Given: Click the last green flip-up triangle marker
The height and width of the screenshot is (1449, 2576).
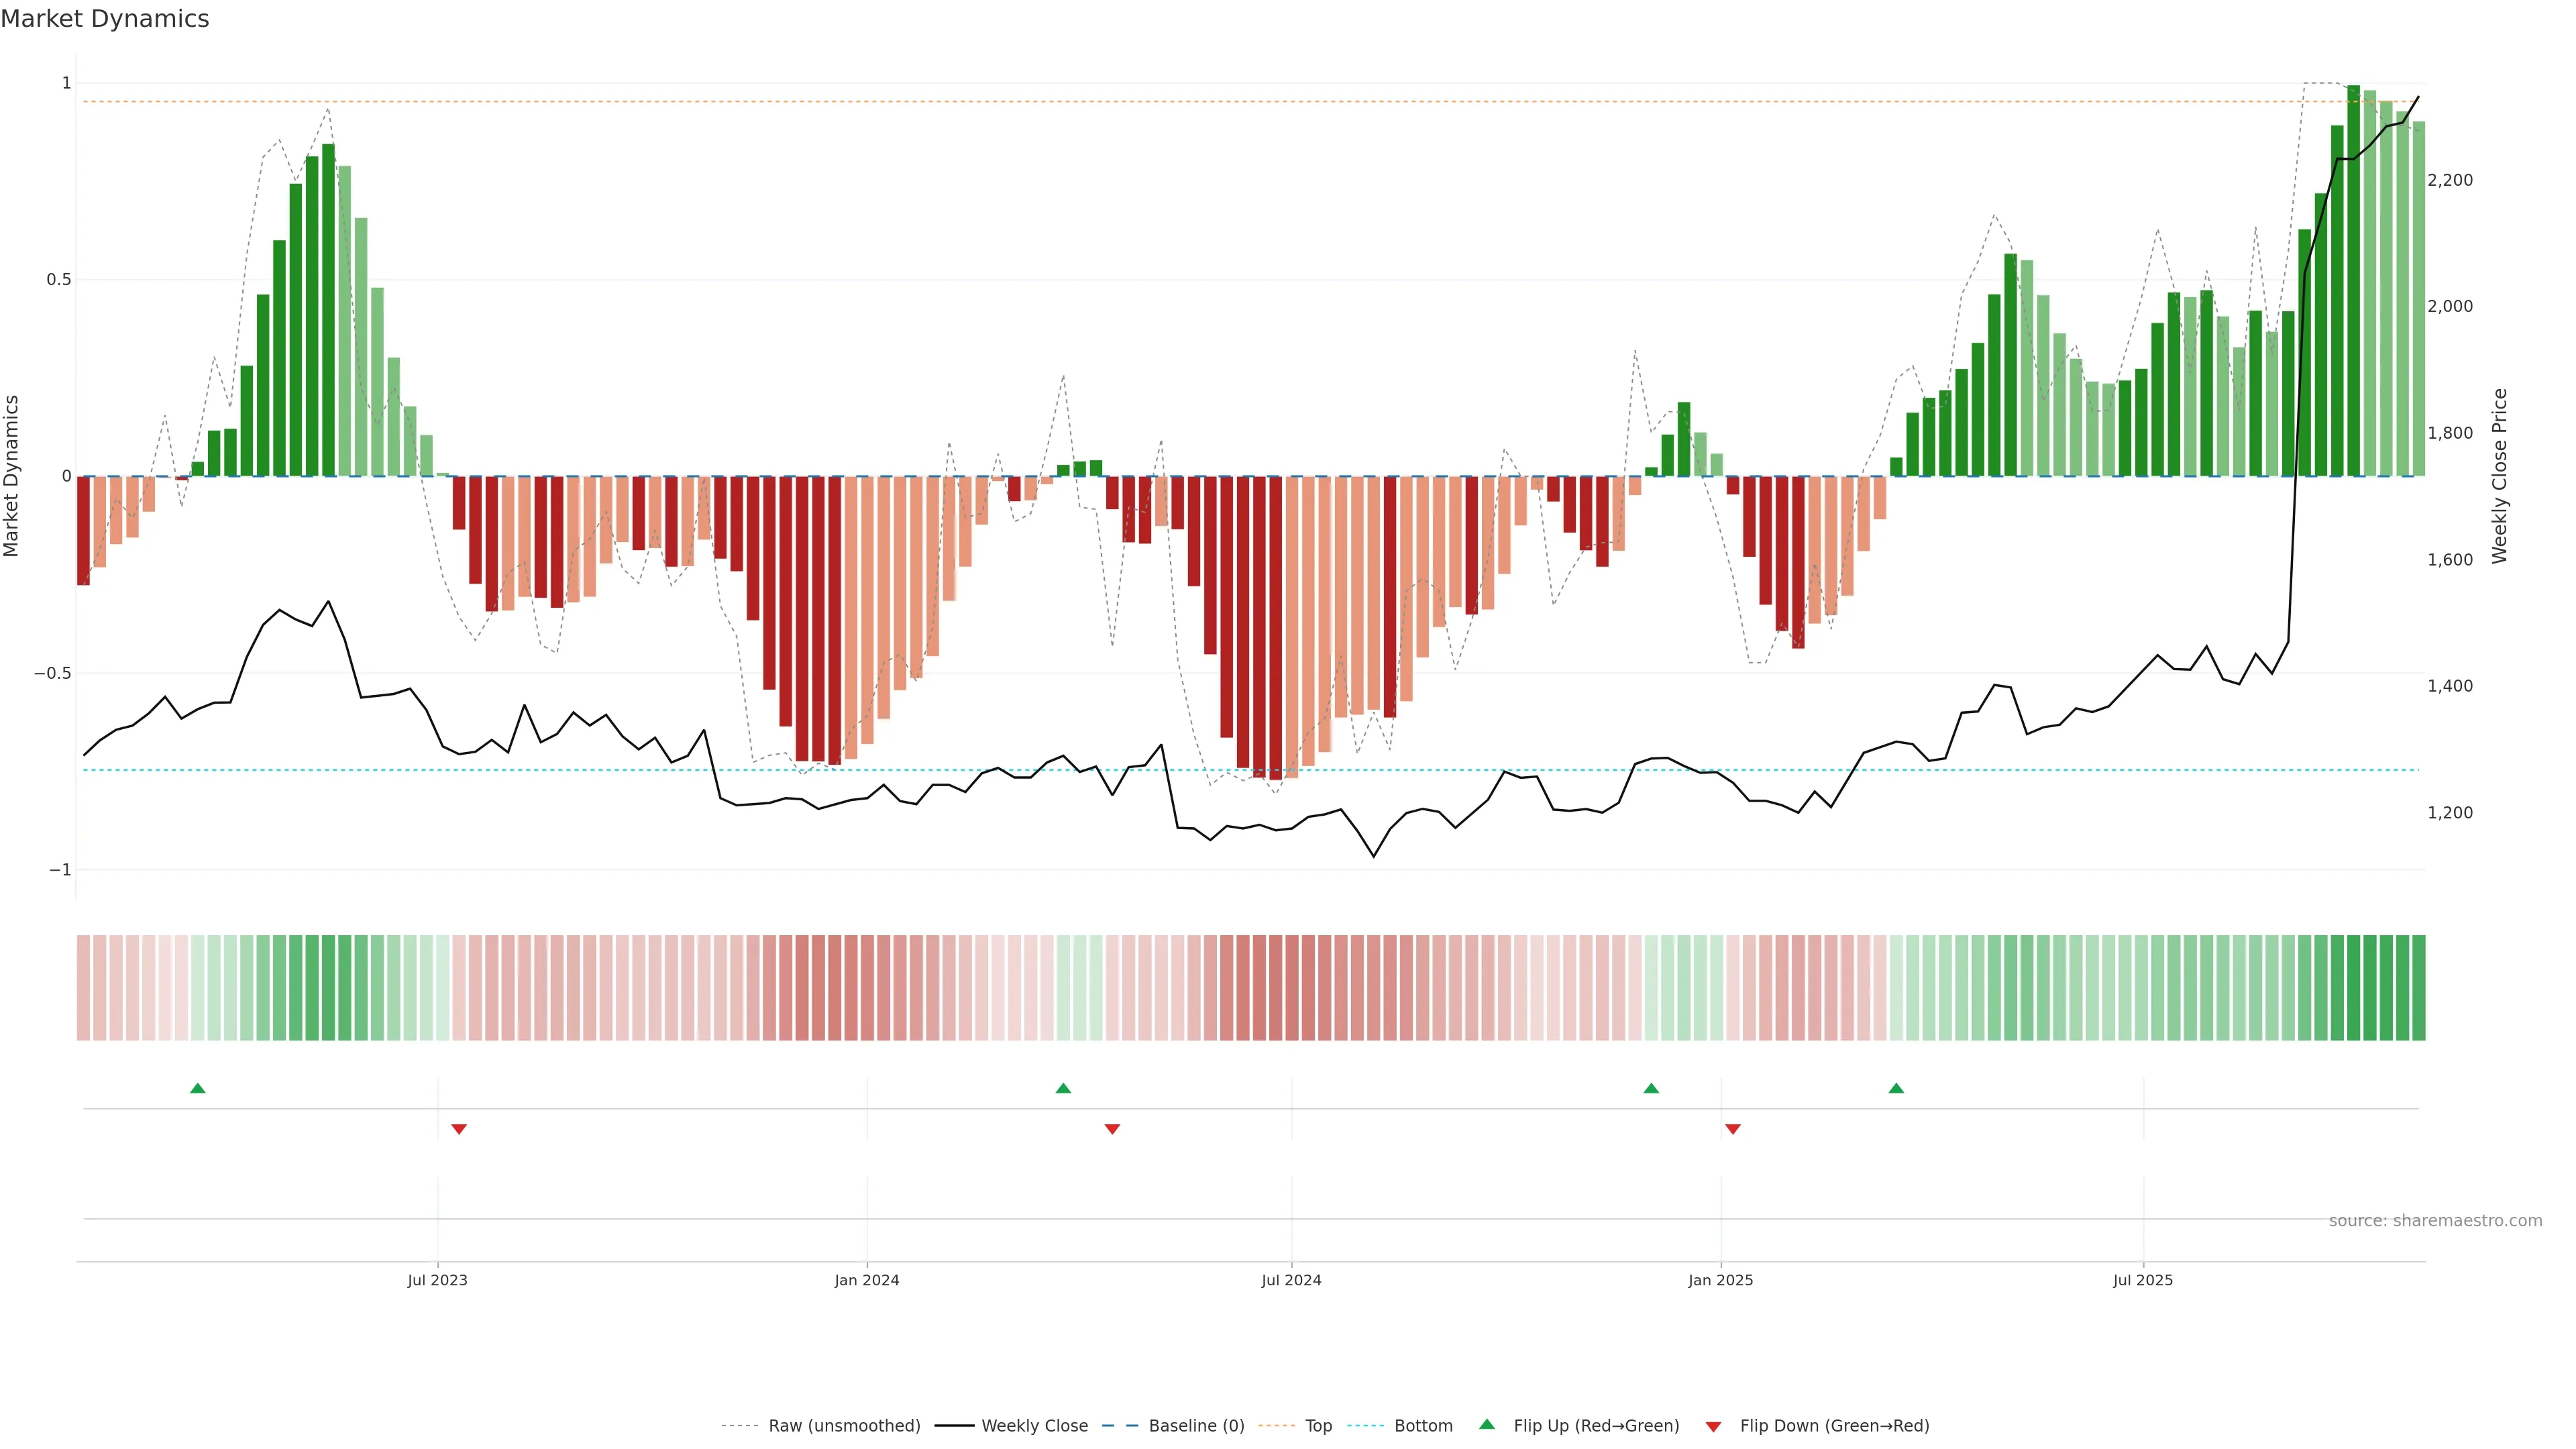Looking at the screenshot, I should (1896, 1088).
